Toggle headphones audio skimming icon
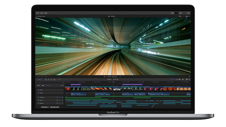Screen dimensions: 226x127 point(177,80)
